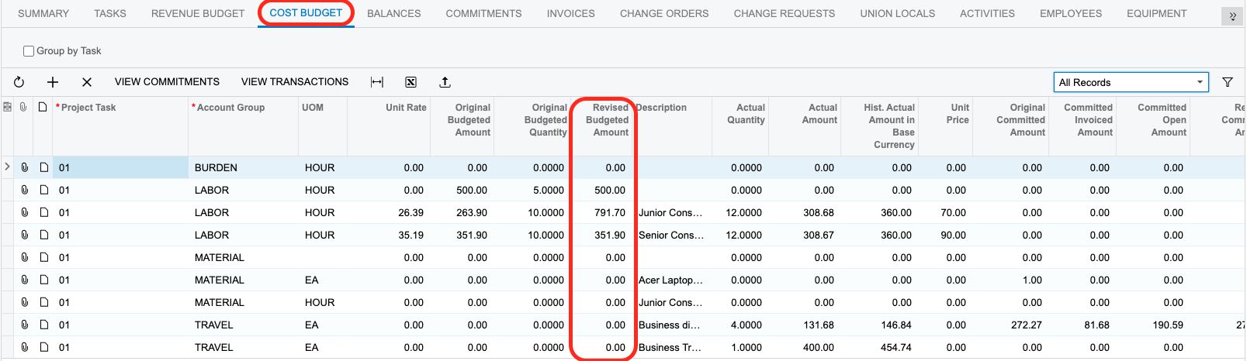Screen dimensions: 1247x361
Task: Enable the Group by Task checkbox
Action: (x=29, y=51)
